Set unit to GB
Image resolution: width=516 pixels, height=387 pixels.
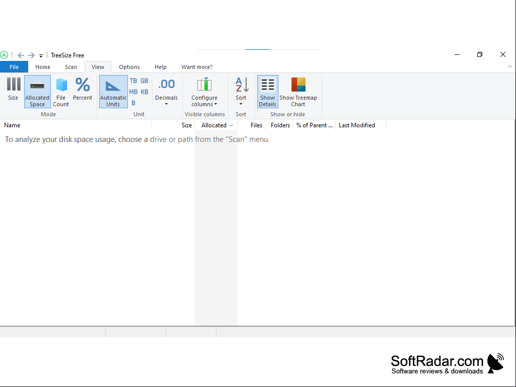144,81
